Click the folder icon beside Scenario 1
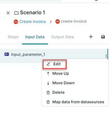 point(16,13)
